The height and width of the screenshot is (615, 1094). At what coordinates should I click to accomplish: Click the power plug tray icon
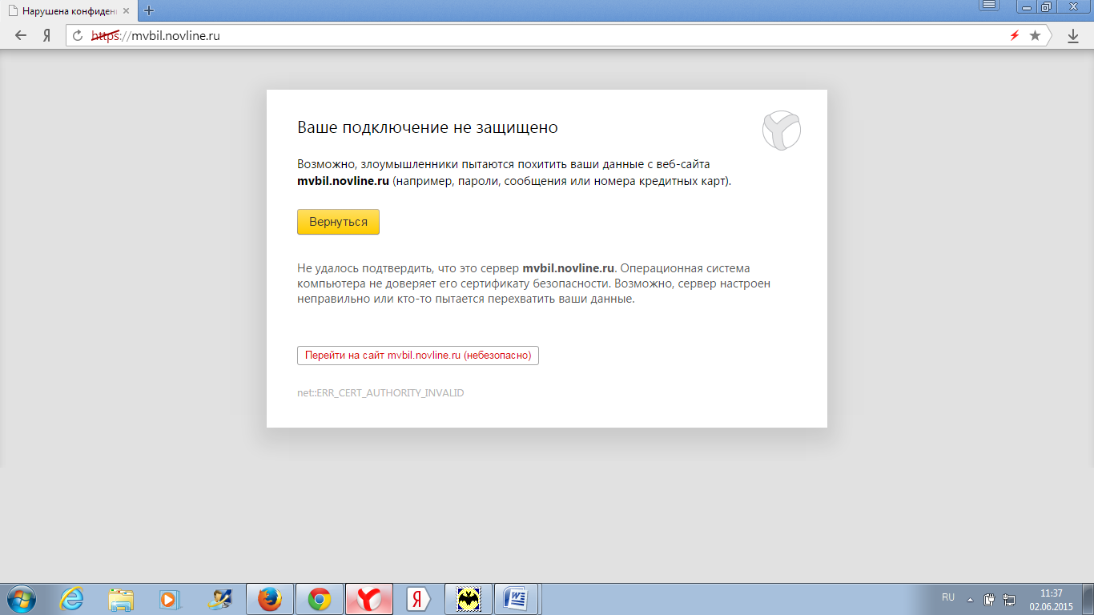990,599
